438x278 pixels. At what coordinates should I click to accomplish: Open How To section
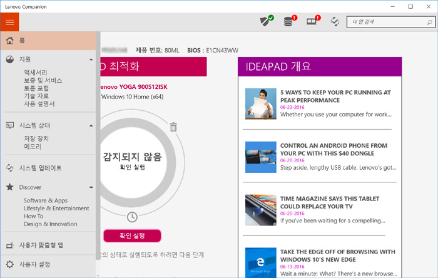coord(34,216)
